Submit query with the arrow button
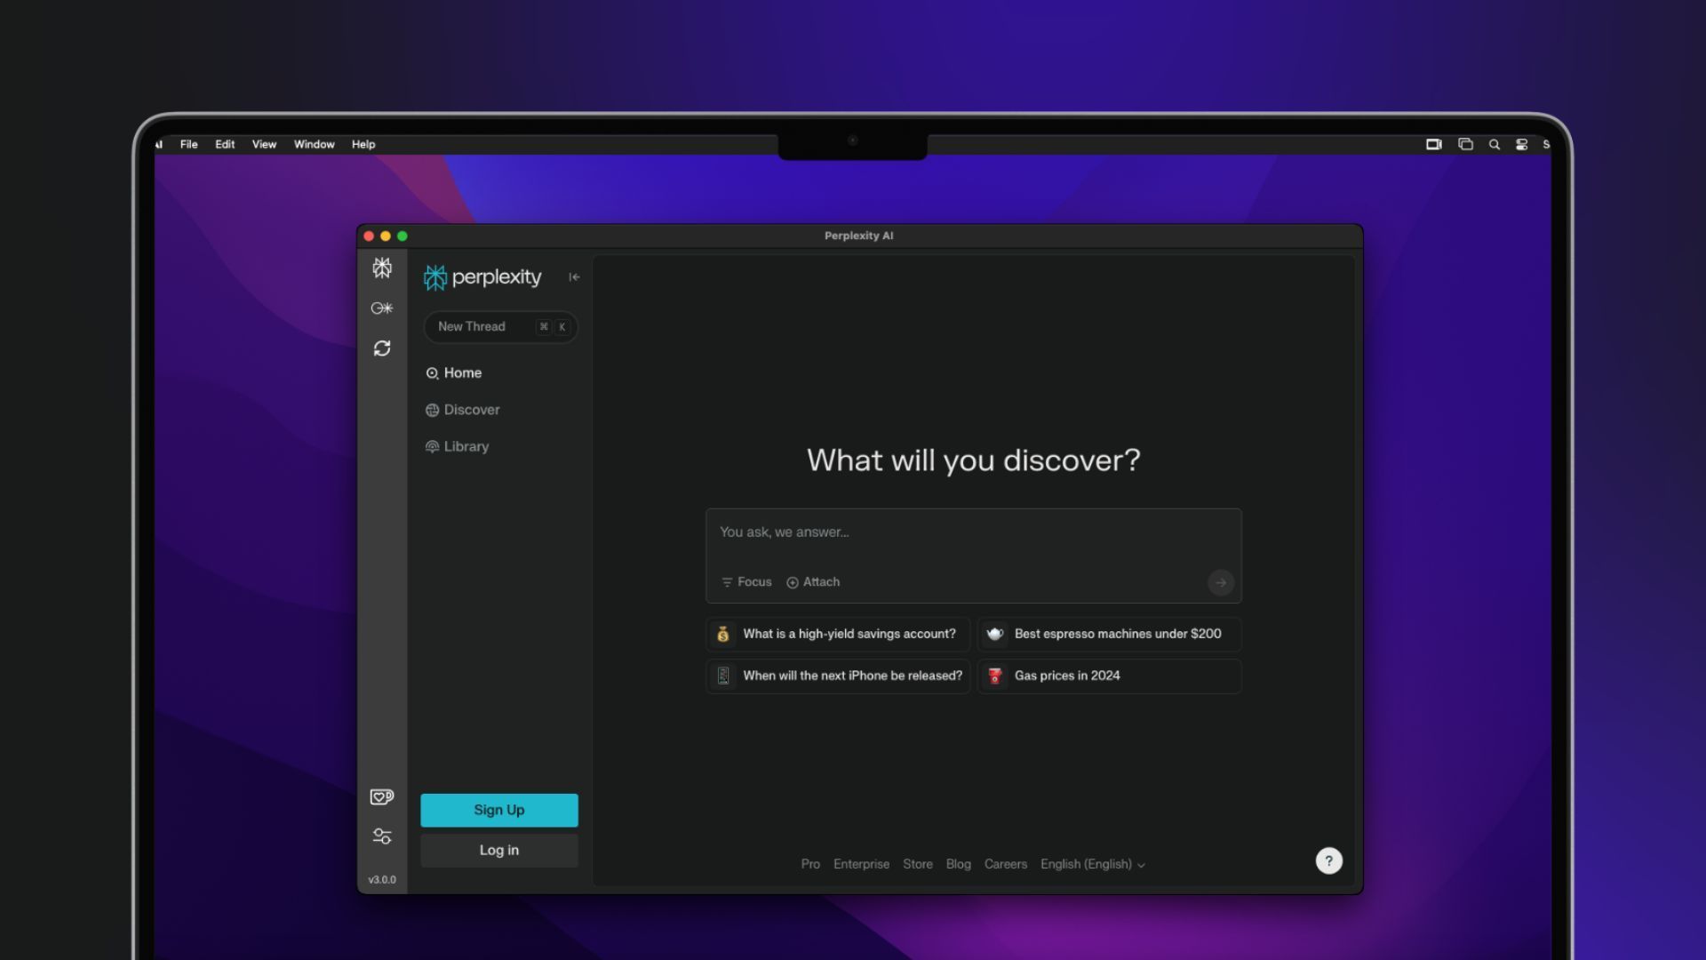 point(1221,583)
